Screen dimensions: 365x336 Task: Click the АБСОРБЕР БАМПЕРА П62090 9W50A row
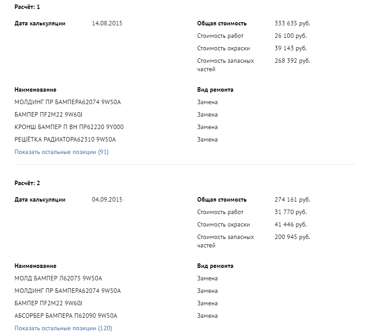[66, 316]
